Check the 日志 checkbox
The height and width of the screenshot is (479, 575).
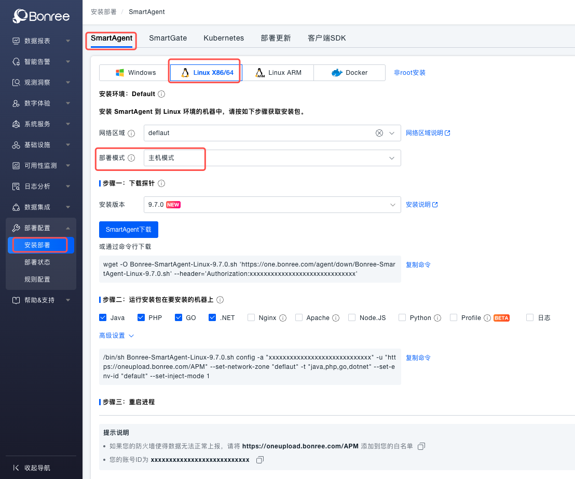click(x=530, y=317)
